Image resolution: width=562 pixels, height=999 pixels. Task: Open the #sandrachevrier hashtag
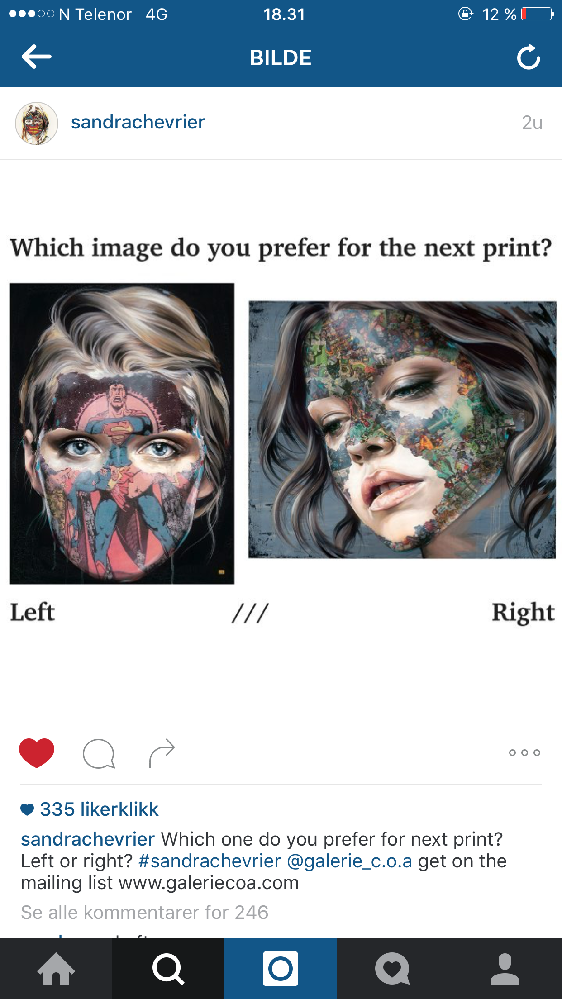pos(210,861)
